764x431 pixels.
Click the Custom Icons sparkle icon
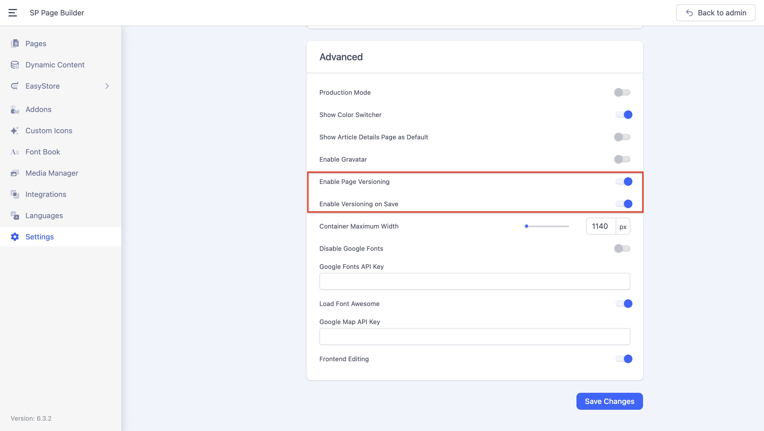(x=15, y=131)
